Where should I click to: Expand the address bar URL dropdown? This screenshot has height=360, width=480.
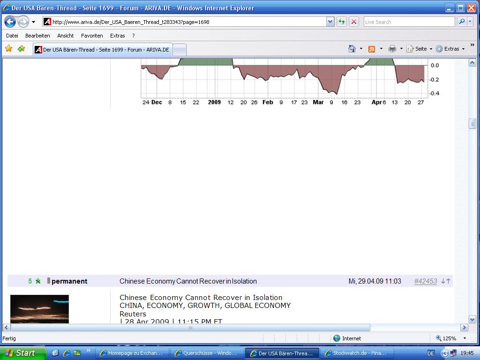point(330,22)
